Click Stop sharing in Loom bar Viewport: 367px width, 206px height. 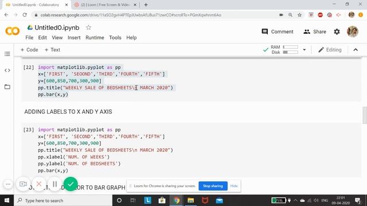(x=213, y=186)
